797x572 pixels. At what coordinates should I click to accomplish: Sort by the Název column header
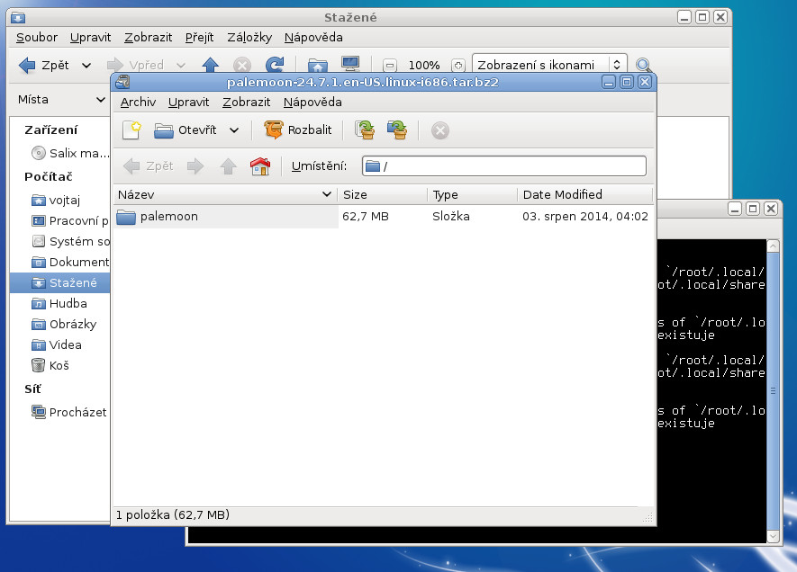[x=224, y=194]
